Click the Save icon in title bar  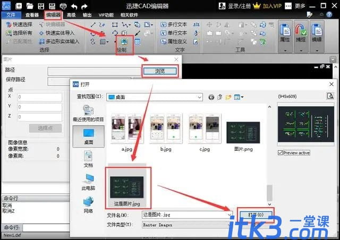[x=41, y=6]
